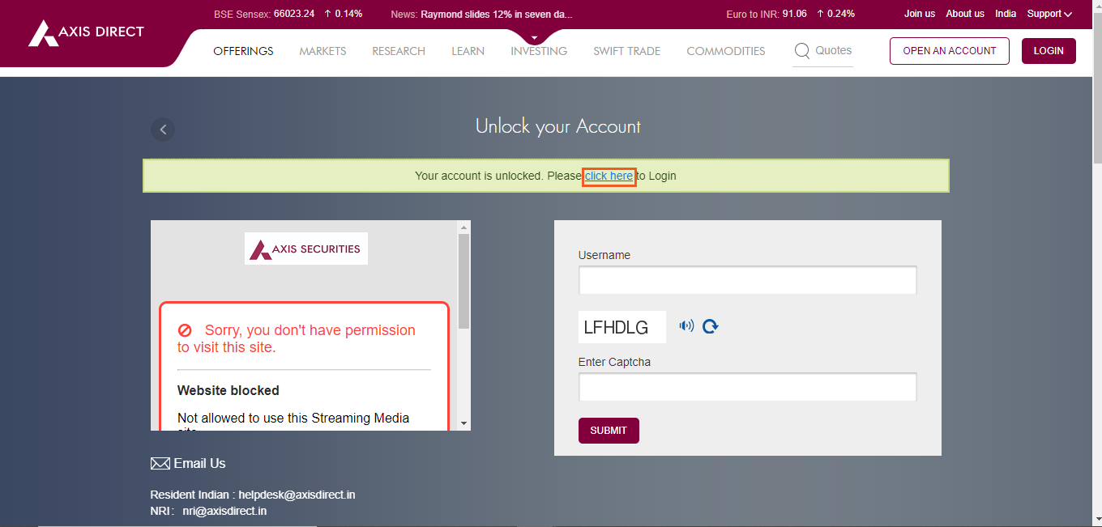Open the Offerings menu
The image size is (1102, 527).
(x=243, y=51)
